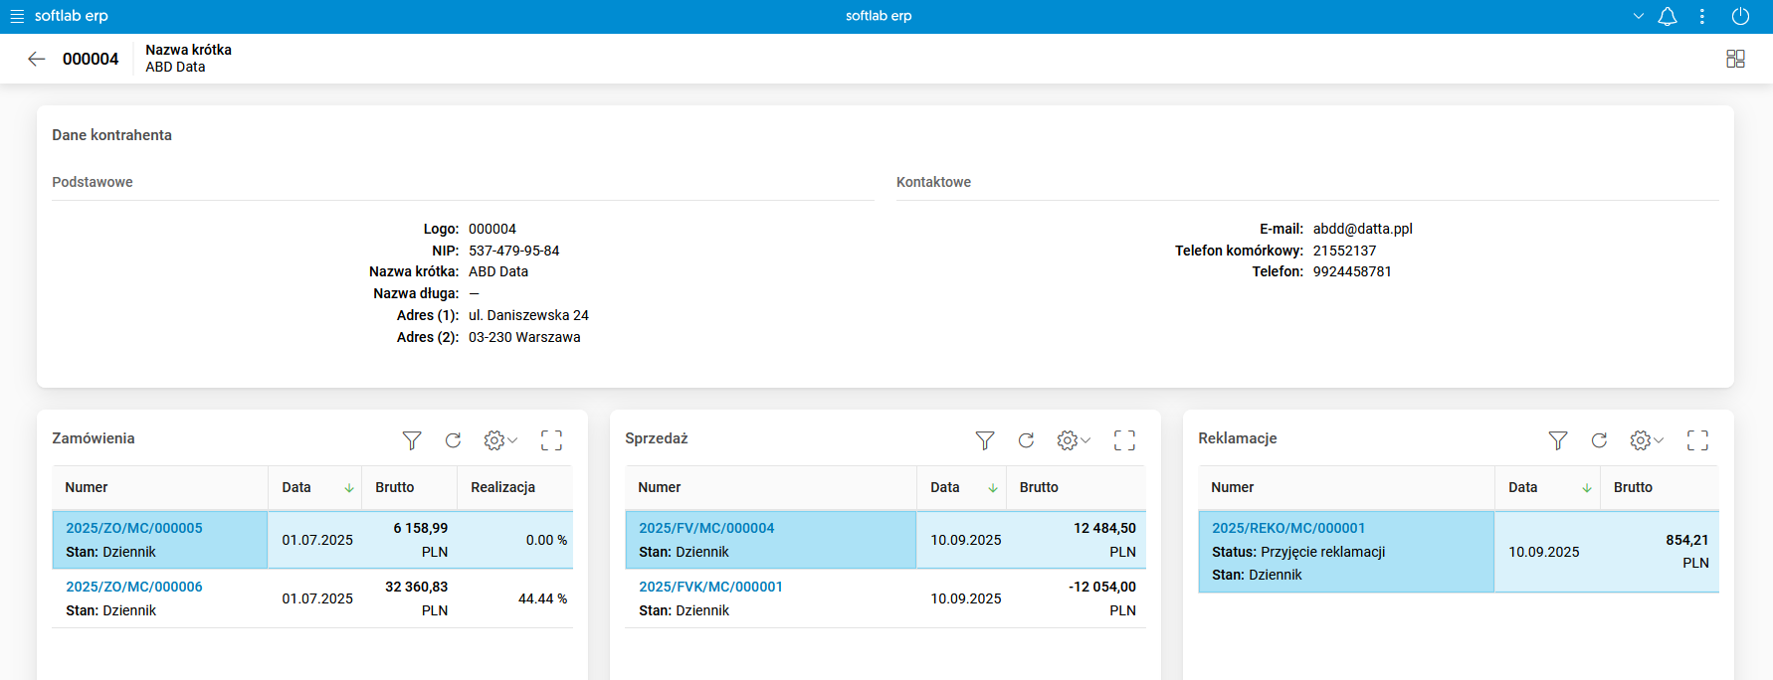Filter the Sprzedaż panel
This screenshot has height=680, width=1773.
click(985, 440)
